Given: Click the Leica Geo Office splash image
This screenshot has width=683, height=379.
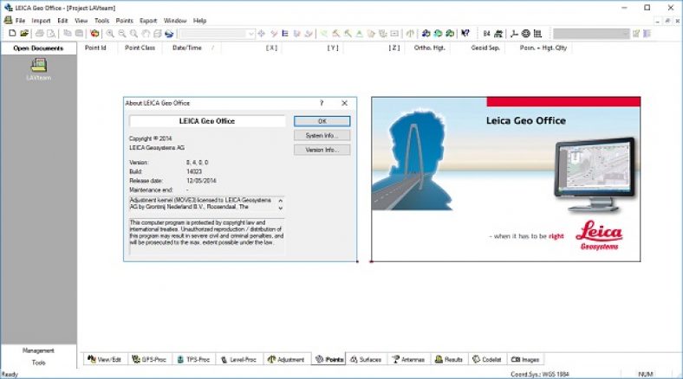Looking at the screenshot, I should click(505, 179).
